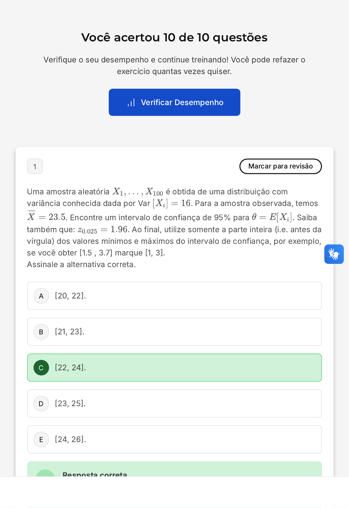Click the letter B circle badge
This screenshot has width=349, height=508.
(41, 332)
